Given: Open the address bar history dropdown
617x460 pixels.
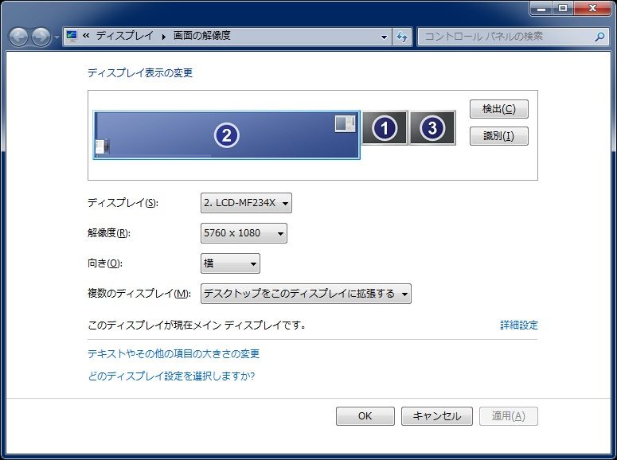Looking at the screenshot, I should (384, 37).
